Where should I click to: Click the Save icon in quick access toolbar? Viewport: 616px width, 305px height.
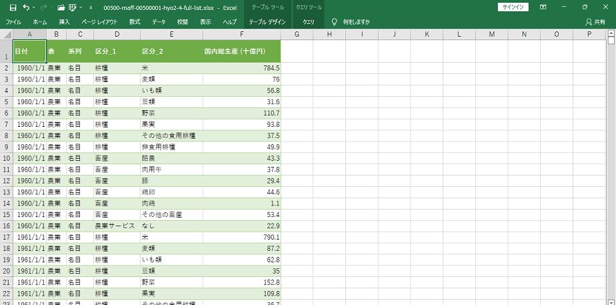point(13,7)
